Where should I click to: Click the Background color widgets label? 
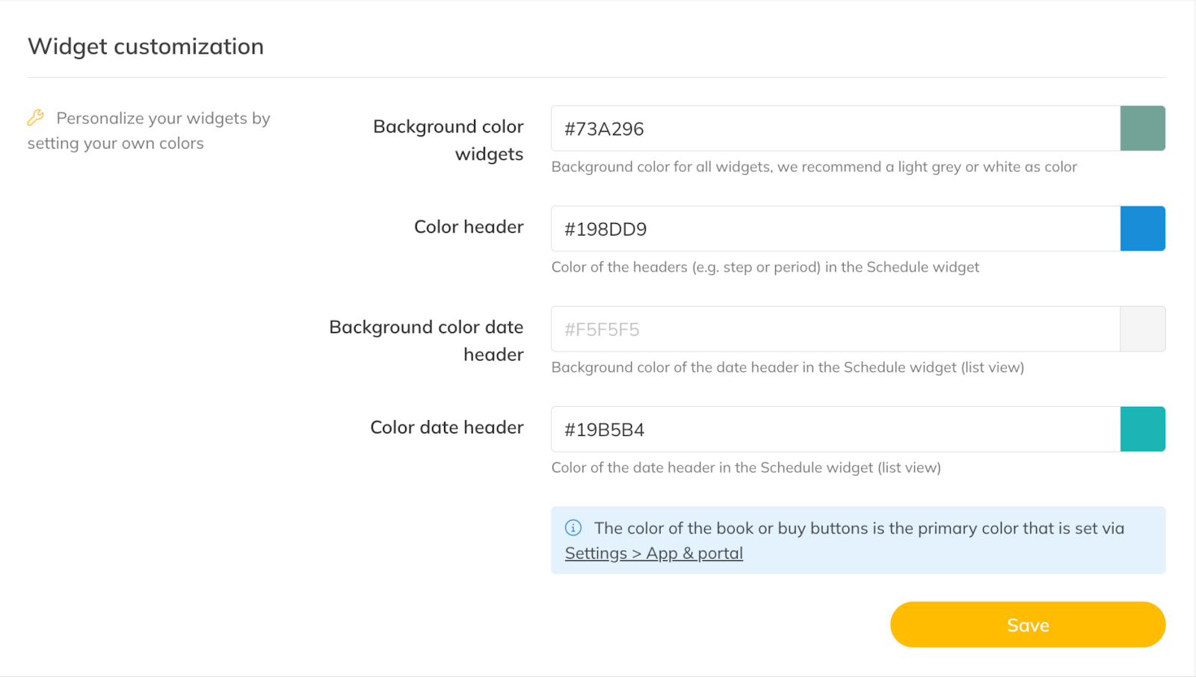pyautogui.click(x=449, y=140)
